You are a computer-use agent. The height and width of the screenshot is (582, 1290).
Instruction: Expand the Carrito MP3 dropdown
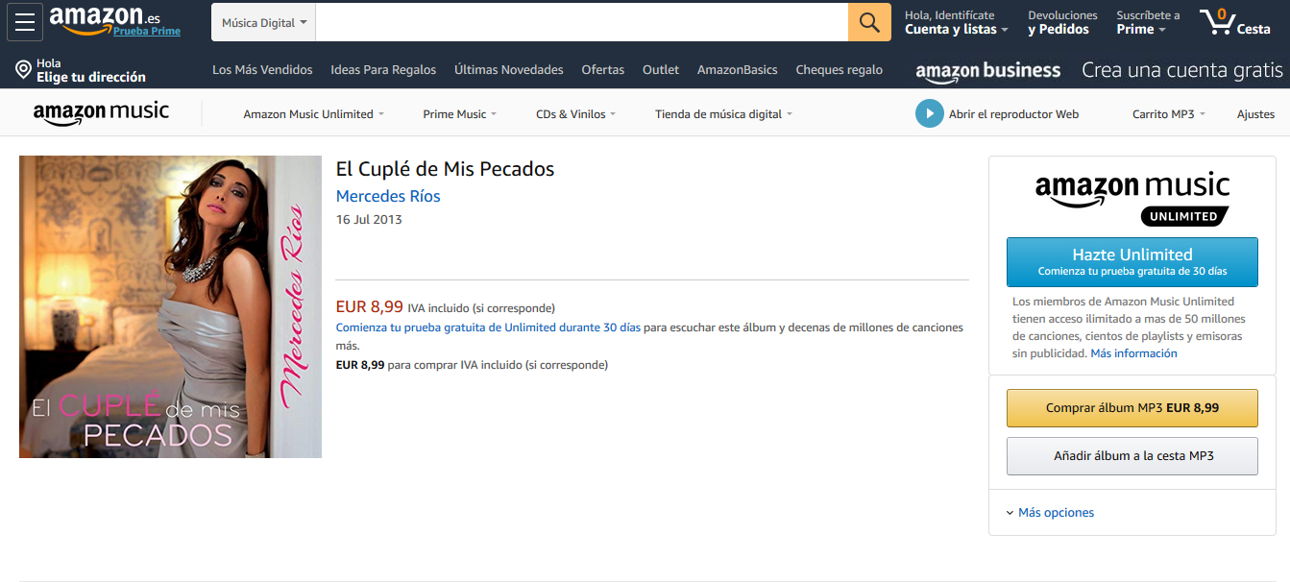(x=1169, y=114)
